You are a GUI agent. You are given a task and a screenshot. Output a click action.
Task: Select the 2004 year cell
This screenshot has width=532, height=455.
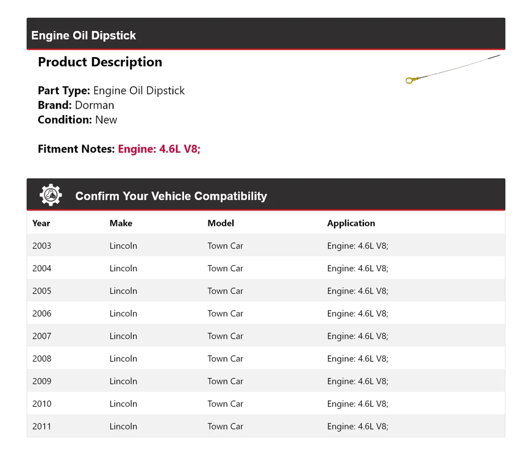(x=42, y=268)
